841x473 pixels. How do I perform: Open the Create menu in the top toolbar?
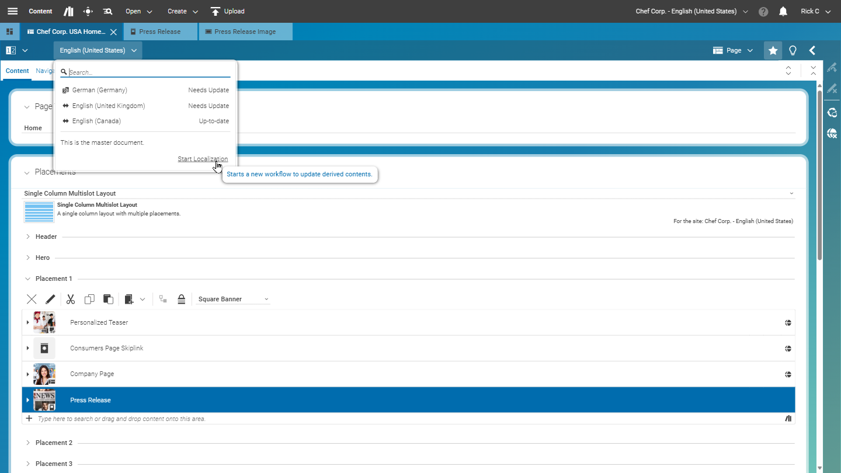point(182,11)
